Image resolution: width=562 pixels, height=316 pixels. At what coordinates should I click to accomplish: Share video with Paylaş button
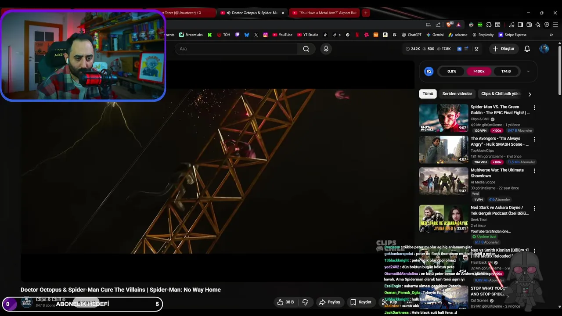[330, 302]
